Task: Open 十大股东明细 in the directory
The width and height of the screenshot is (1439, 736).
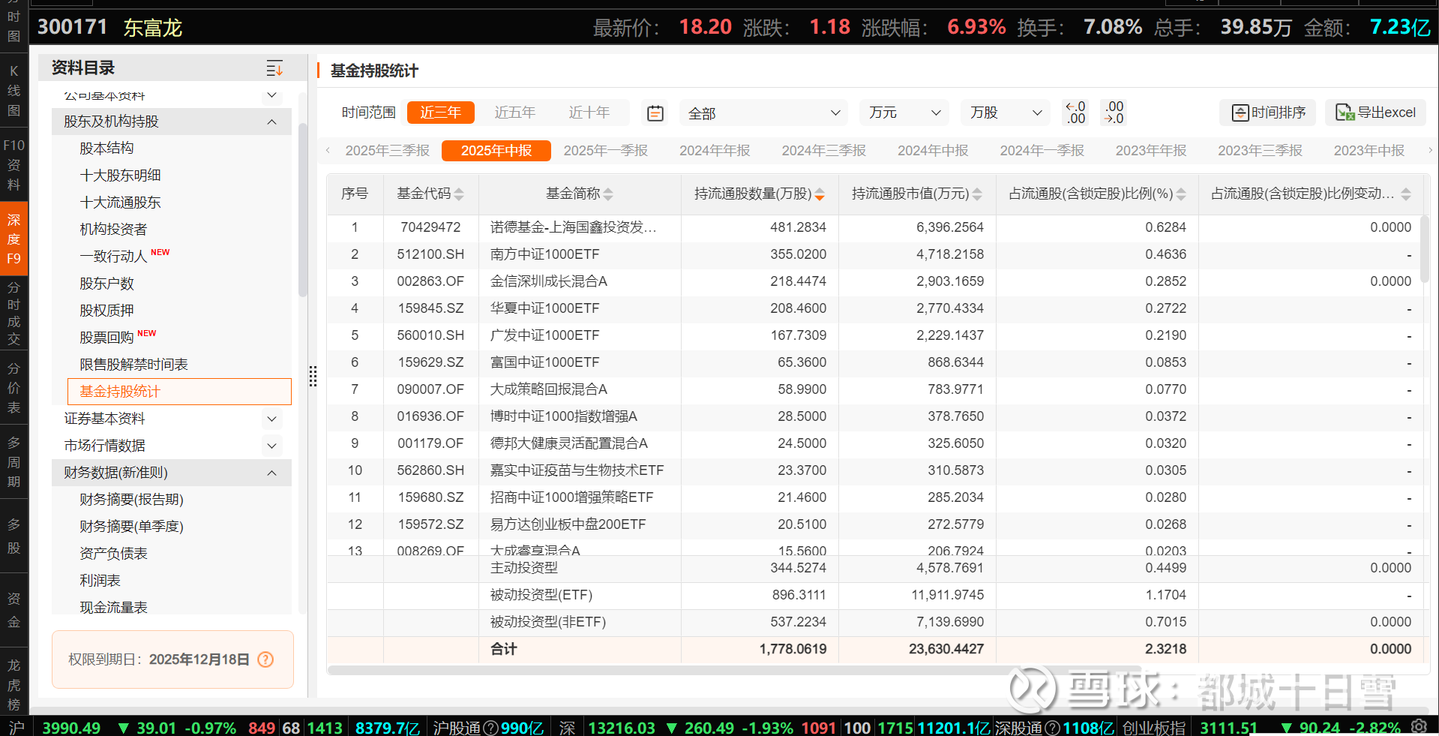Action: tap(120, 176)
